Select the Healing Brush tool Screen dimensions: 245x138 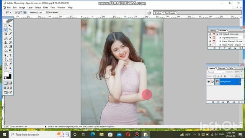point(6,38)
